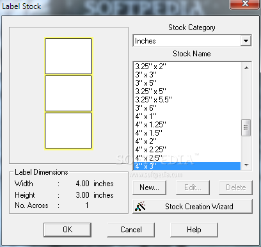Open the Stock Category dropdown arrow
Screen dimensions: 261x247
(246, 41)
